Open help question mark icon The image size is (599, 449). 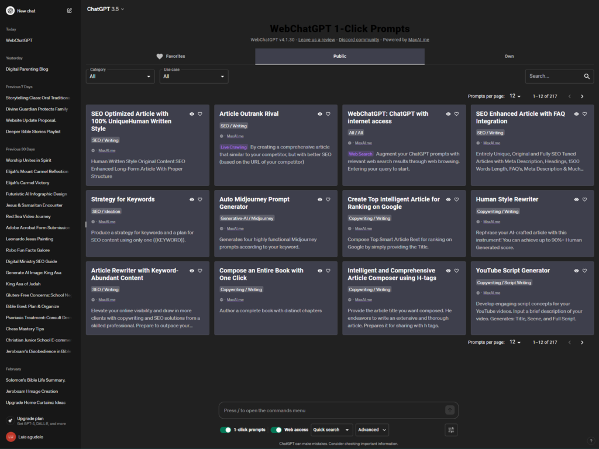pos(590,441)
